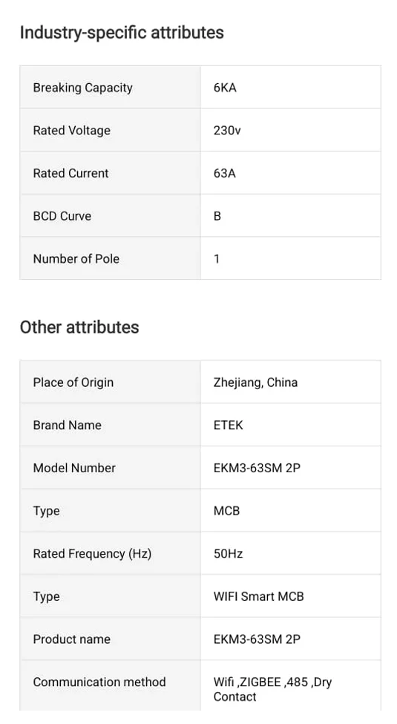Select the Rated Frequency (Hz) label
Image resolution: width=397 pixels, height=724 pixels.
tap(92, 554)
